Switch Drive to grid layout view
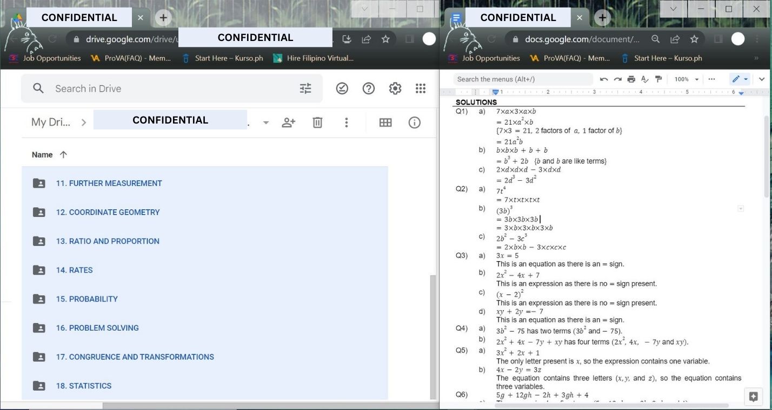Image resolution: width=772 pixels, height=410 pixels. pyautogui.click(x=385, y=122)
